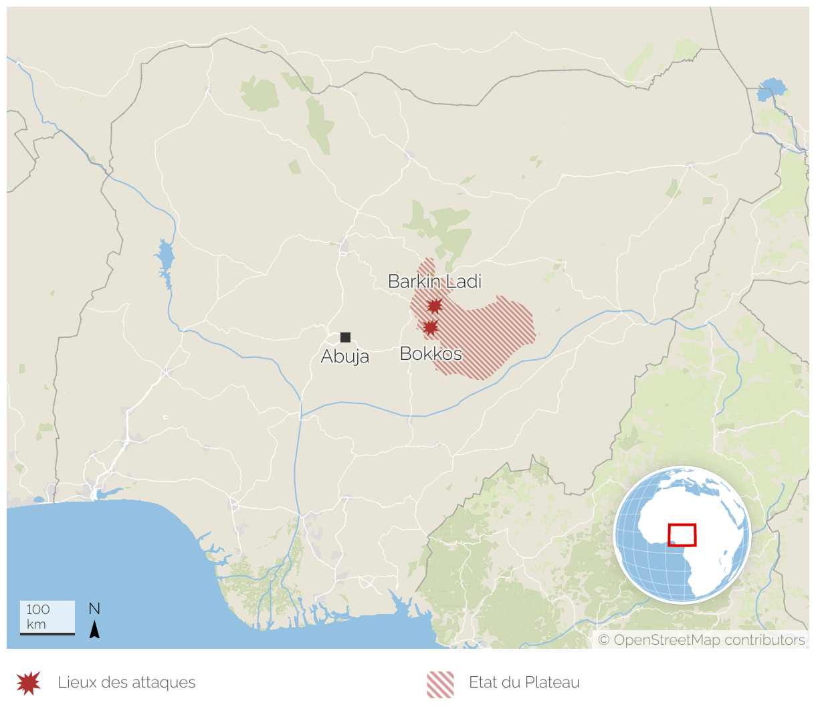816x709 pixels.
Task: Click the blue lake in the top-right corner
Action: point(772,89)
